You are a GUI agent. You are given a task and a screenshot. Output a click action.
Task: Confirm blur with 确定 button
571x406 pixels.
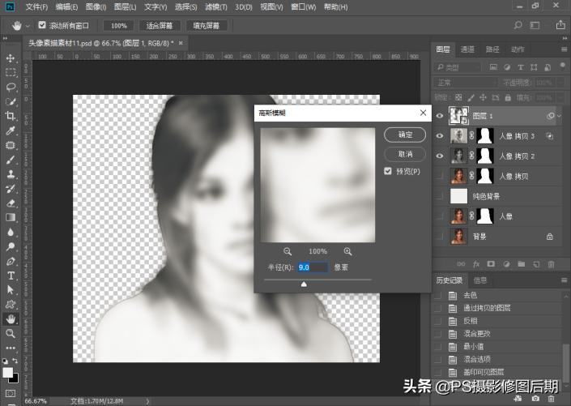click(x=405, y=135)
